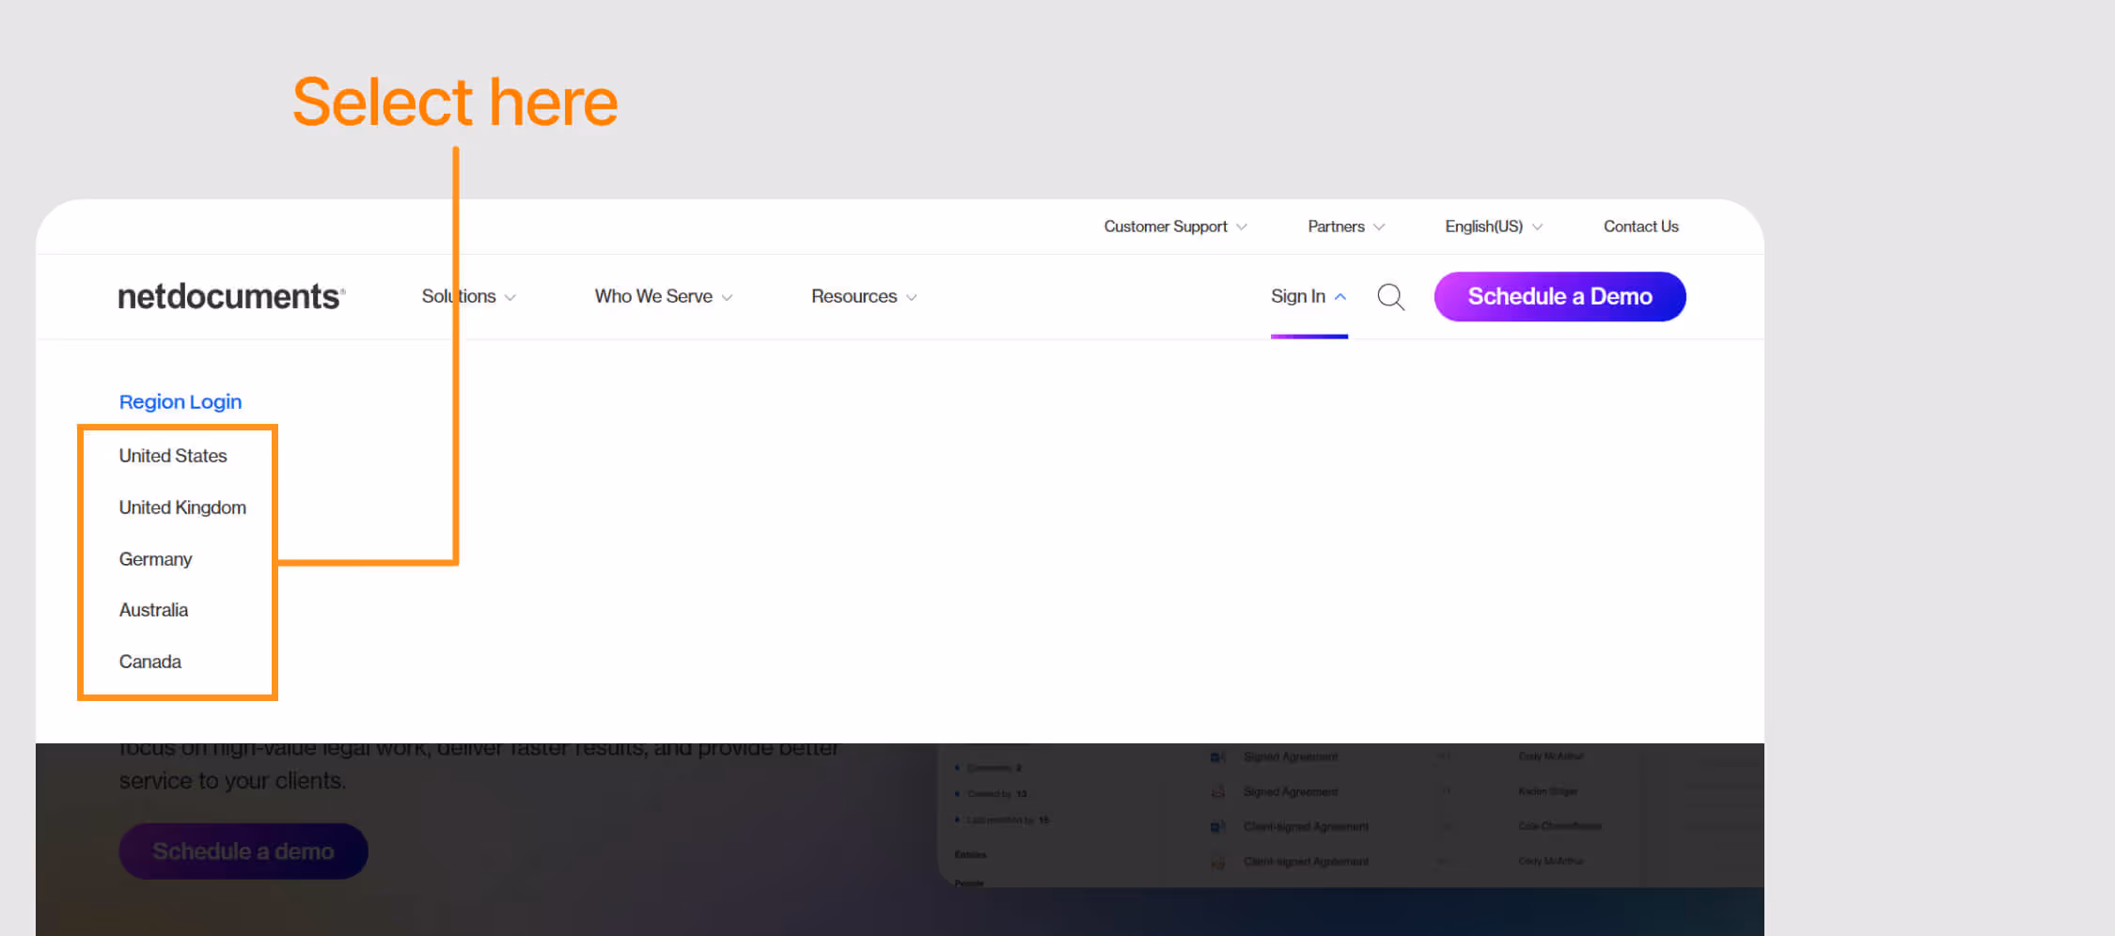The image size is (2115, 936).
Task: Select Canada region login
Action: click(x=149, y=662)
